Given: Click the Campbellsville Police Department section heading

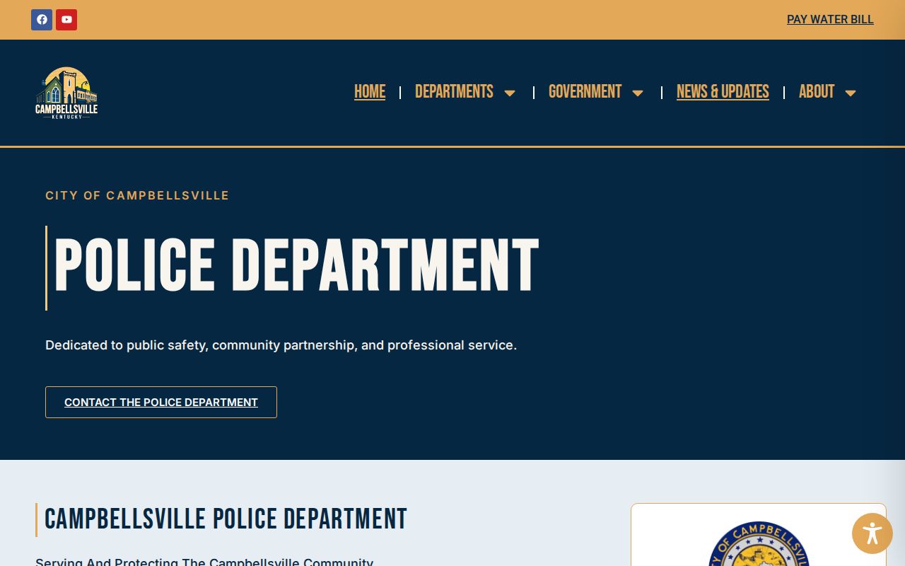Looking at the screenshot, I should pos(226,519).
